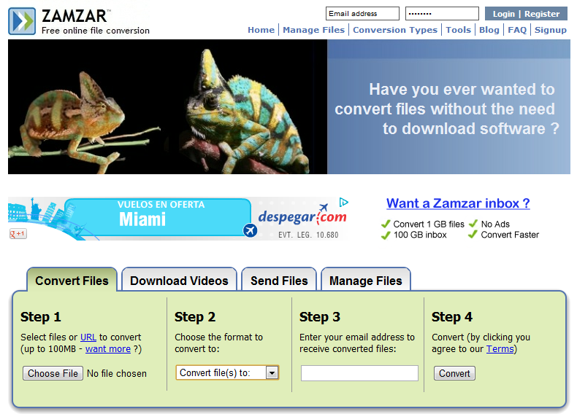The width and height of the screenshot is (577, 414).
Task: Click the Zamzar arrow logo icon
Action: (22, 21)
